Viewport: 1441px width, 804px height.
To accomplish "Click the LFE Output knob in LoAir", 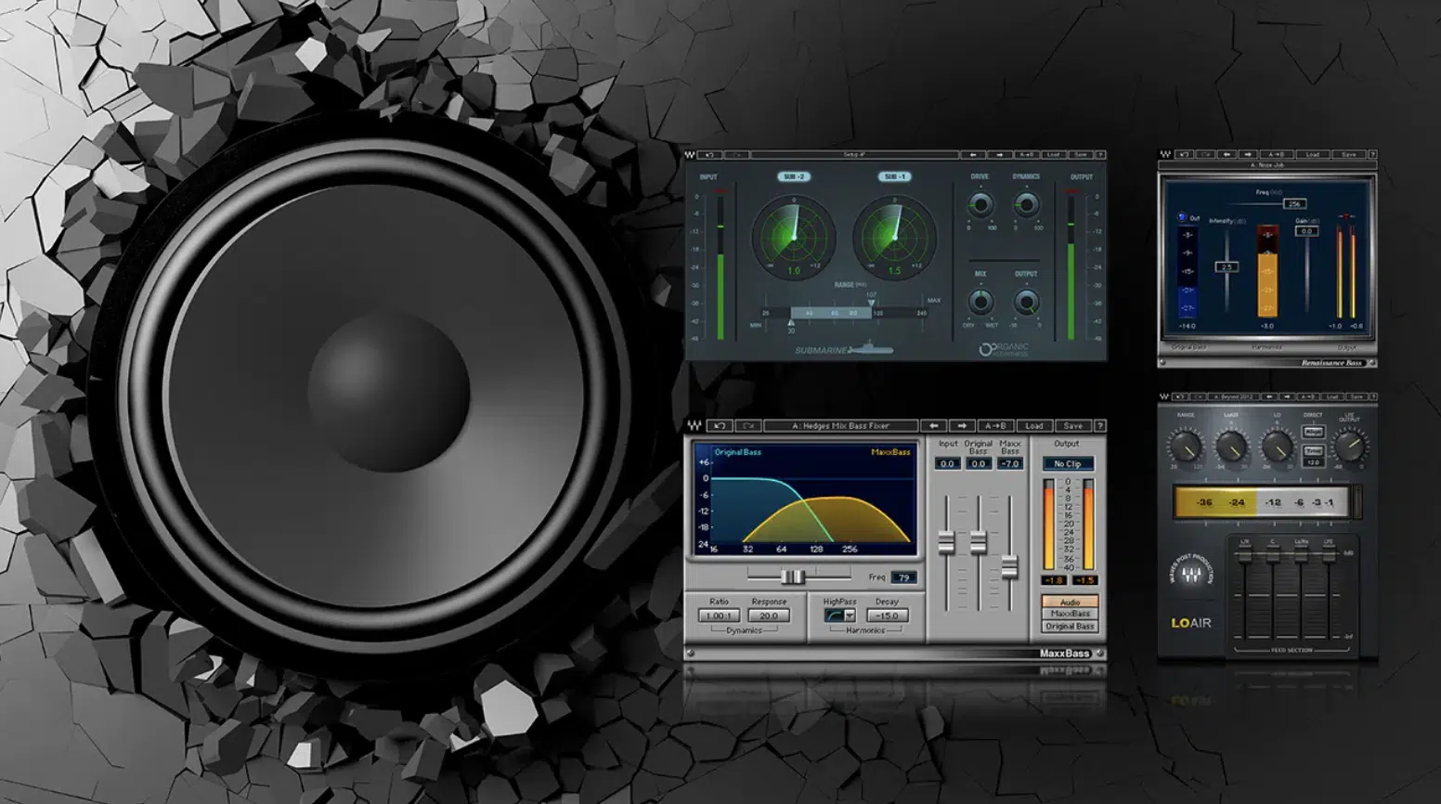I will (x=1350, y=446).
